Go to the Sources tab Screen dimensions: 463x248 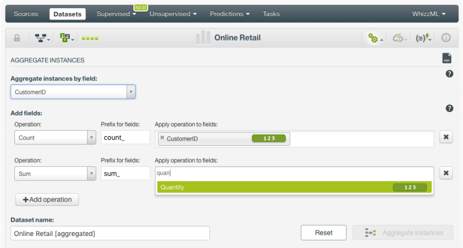click(26, 14)
